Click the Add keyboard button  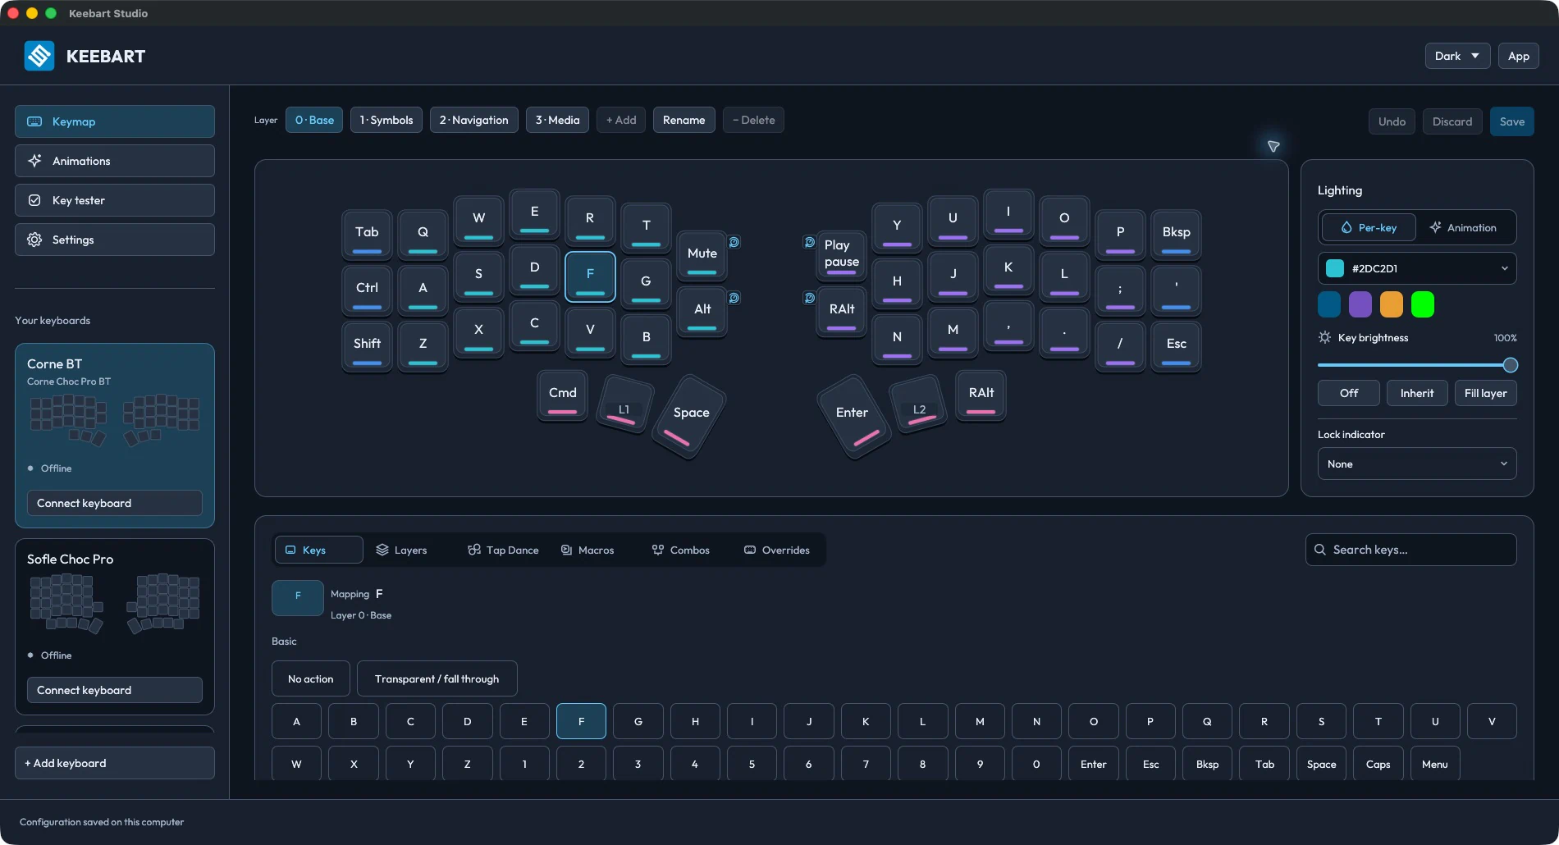(115, 763)
